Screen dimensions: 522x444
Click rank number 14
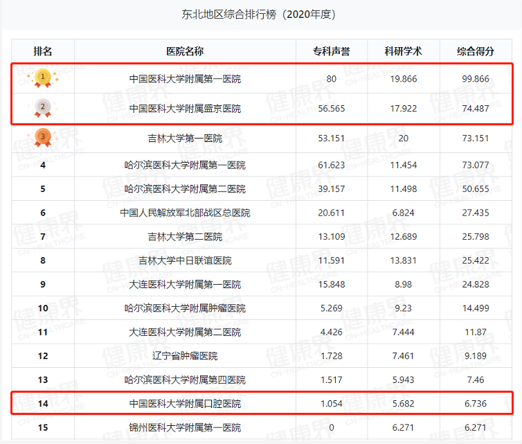[x=43, y=404]
